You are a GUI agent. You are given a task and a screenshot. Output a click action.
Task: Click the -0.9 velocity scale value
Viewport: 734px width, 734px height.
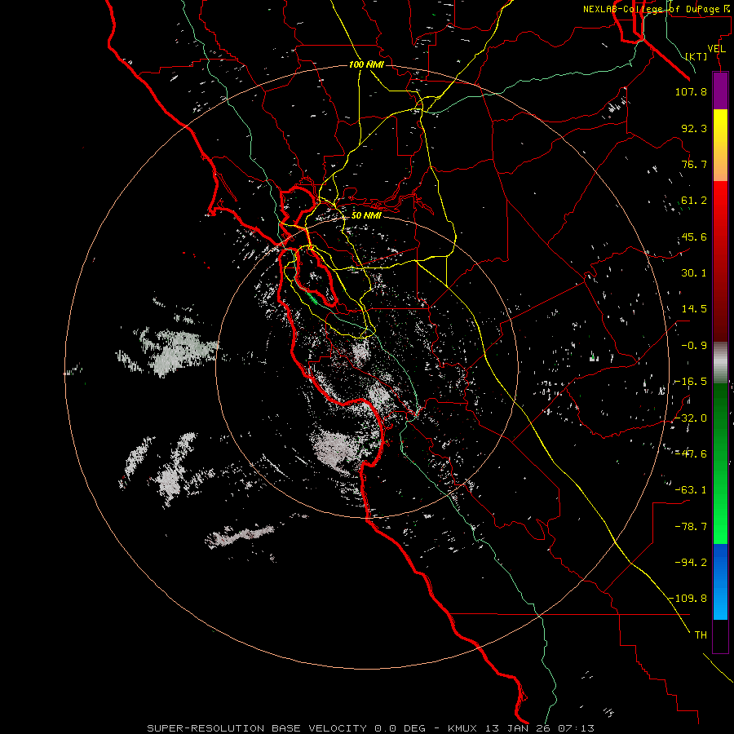click(694, 346)
